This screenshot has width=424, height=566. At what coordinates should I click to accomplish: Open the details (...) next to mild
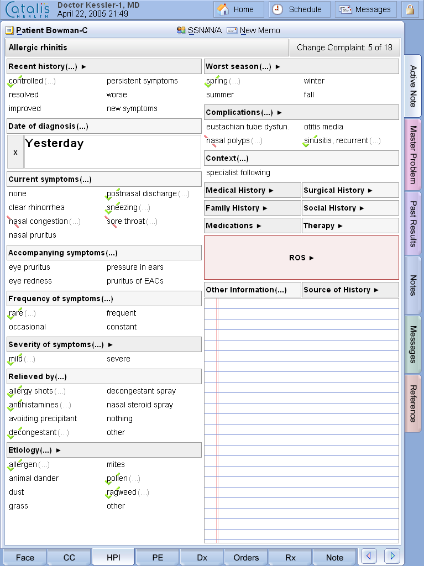click(x=30, y=359)
